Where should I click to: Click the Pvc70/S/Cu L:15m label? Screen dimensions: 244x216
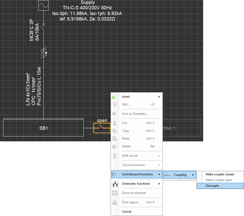point(39,86)
